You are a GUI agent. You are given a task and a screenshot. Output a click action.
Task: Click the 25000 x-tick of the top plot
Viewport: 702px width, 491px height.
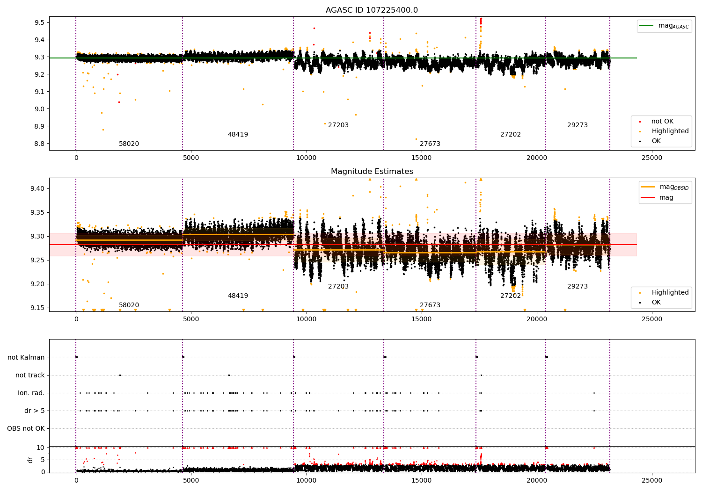[x=652, y=158]
